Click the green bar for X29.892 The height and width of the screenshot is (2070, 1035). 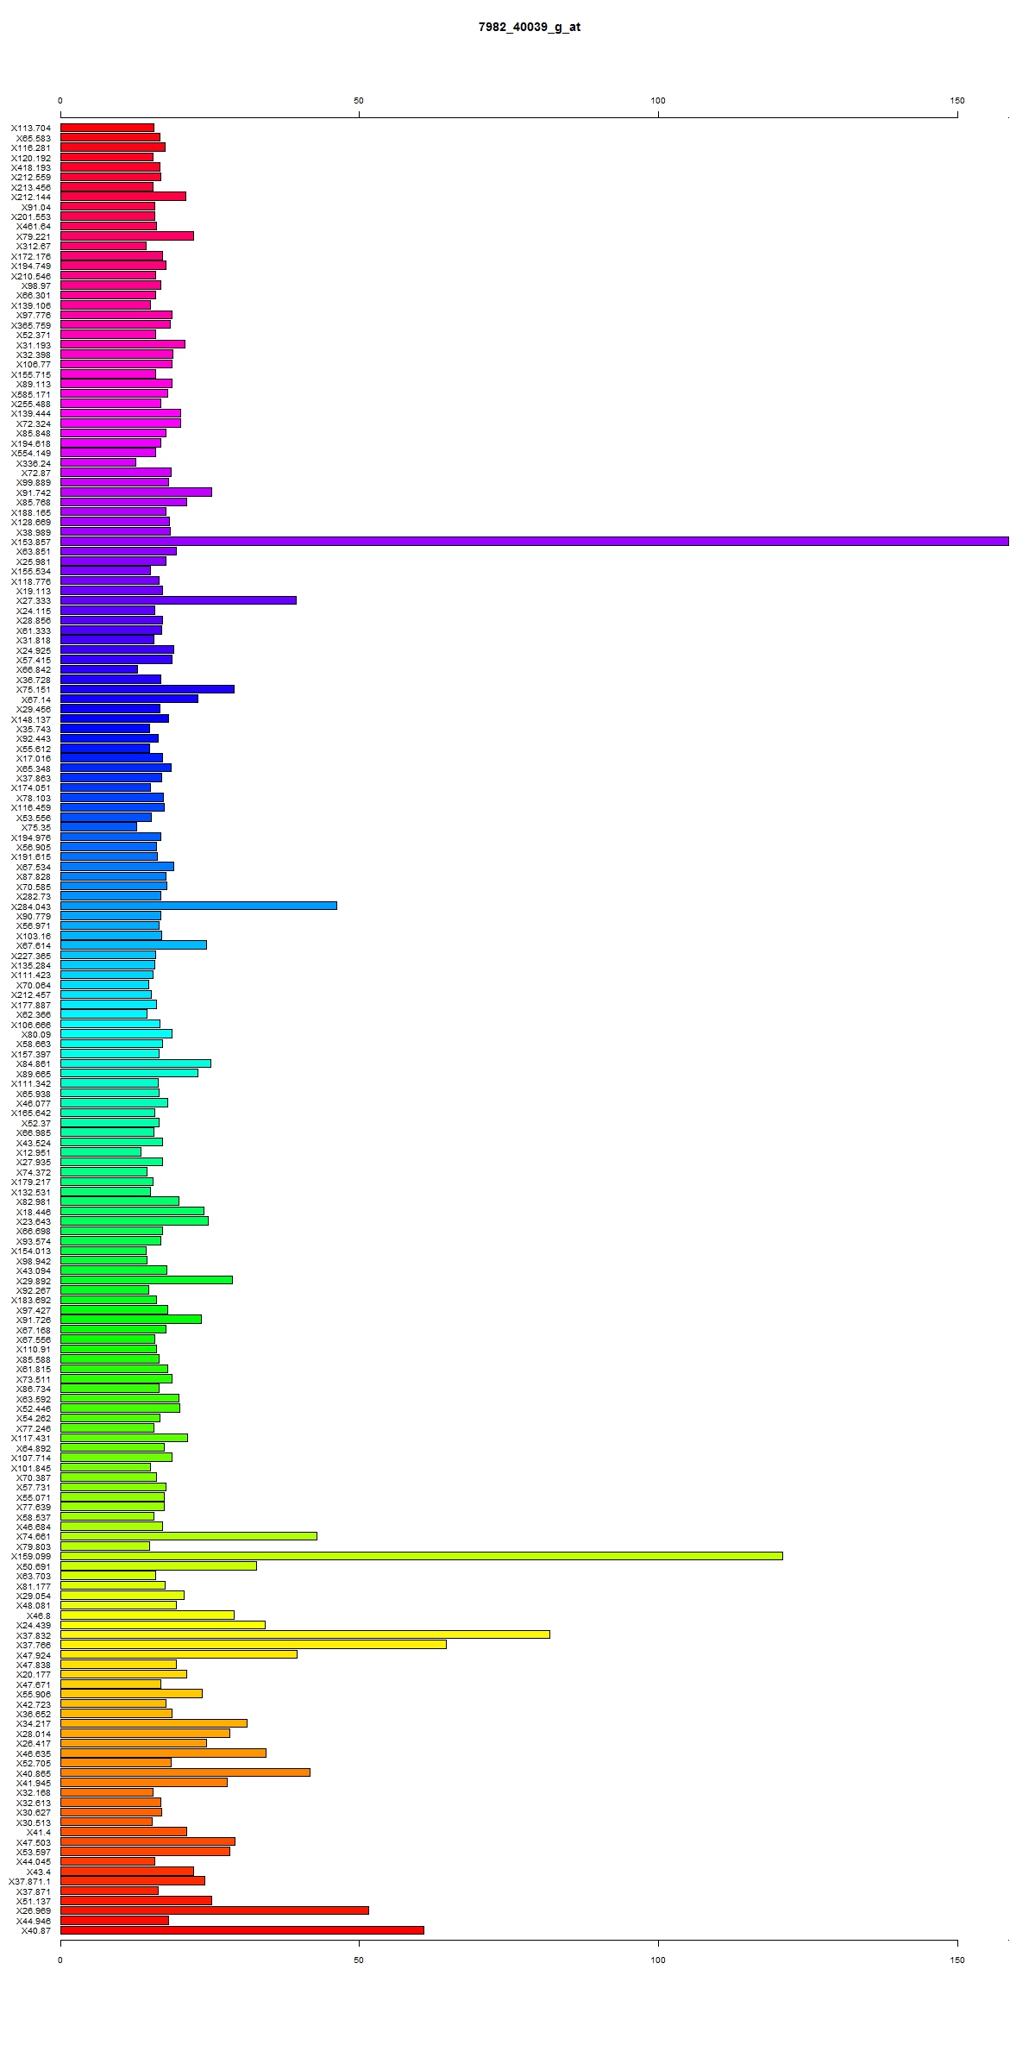[147, 1280]
